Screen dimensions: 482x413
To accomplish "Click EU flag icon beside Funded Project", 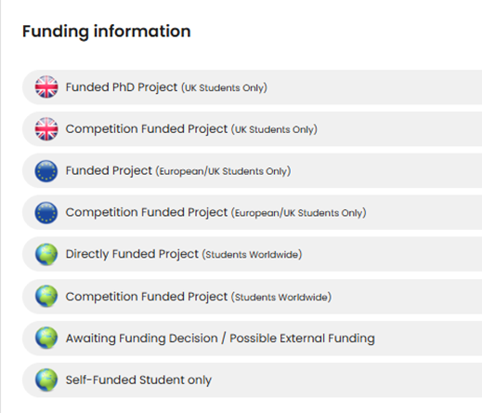I will coord(46,171).
